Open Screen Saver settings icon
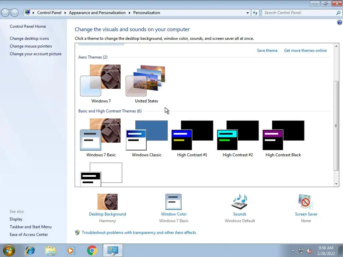Image resolution: width=343 pixels, height=257 pixels. [x=306, y=202]
